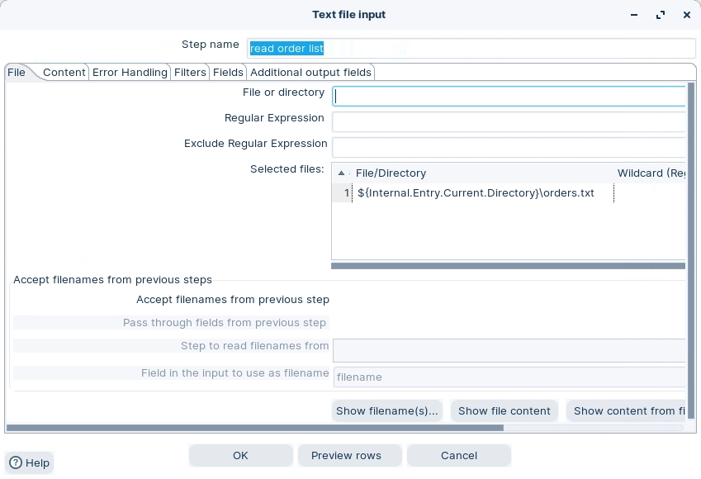Minimize the Text file input dialog
This screenshot has width=701, height=479.
pos(634,15)
